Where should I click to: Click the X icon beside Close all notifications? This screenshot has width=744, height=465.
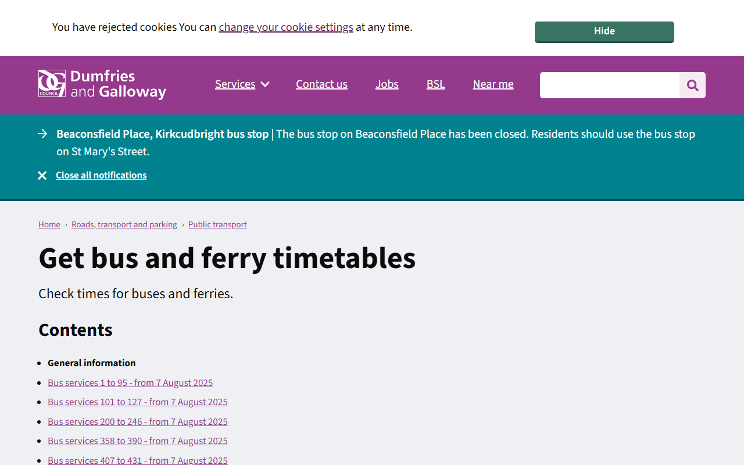coord(42,176)
